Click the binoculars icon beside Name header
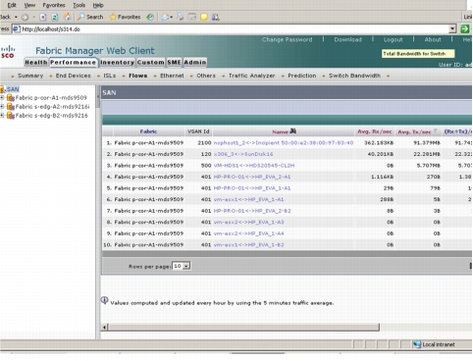 (x=293, y=131)
